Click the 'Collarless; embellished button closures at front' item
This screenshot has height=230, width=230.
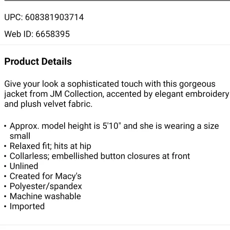pyautogui.click(x=100, y=156)
